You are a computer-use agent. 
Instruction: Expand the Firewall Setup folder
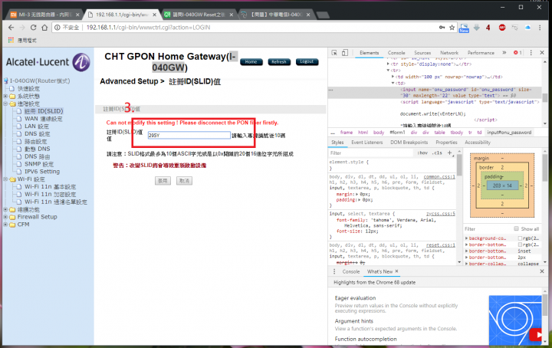[x=5, y=217]
